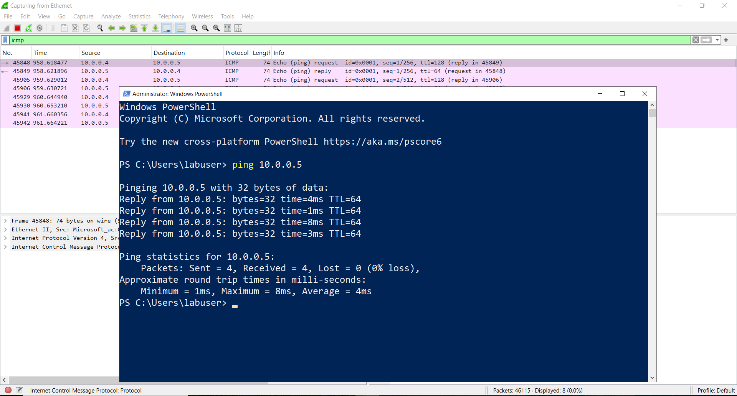Sort packets by Time column

point(55,53)
